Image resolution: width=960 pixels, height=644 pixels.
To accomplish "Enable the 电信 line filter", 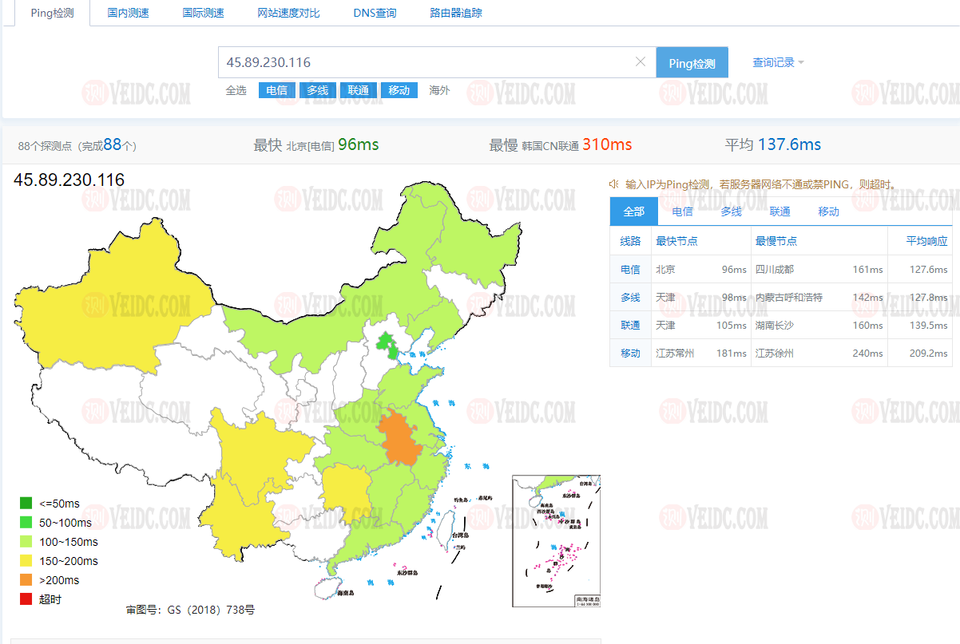I will [x=276, y=90].
